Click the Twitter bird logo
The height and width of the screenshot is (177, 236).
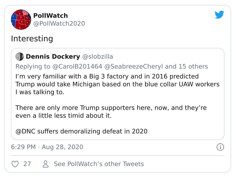click(x=219, y=15)
